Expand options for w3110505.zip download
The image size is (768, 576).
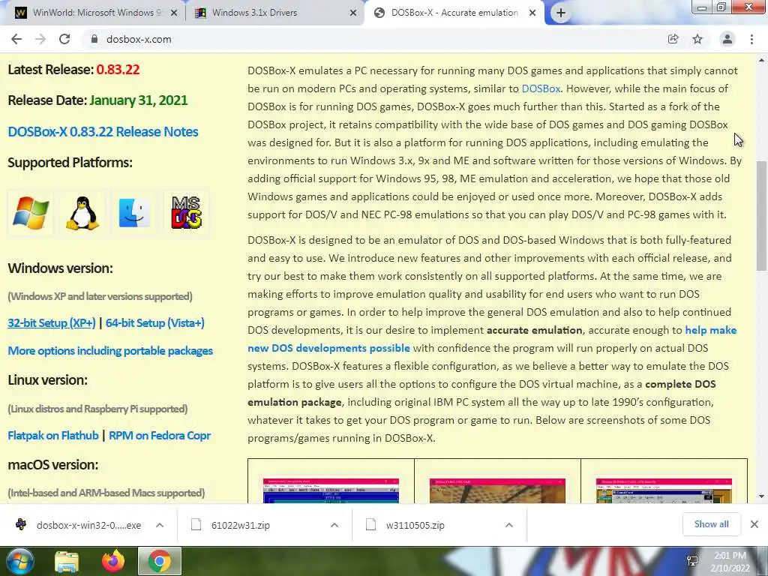click(x=509, y=525)
